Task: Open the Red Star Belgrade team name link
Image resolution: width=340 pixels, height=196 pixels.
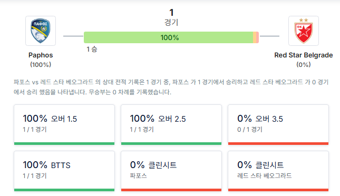Action: tap(303, 55)
